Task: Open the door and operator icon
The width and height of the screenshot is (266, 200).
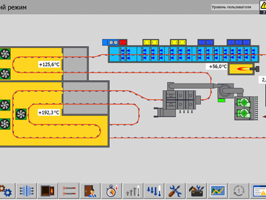Action: [90, 191]
